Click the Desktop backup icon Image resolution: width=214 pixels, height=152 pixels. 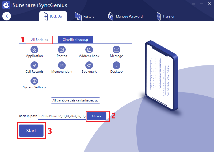[116, 65]
